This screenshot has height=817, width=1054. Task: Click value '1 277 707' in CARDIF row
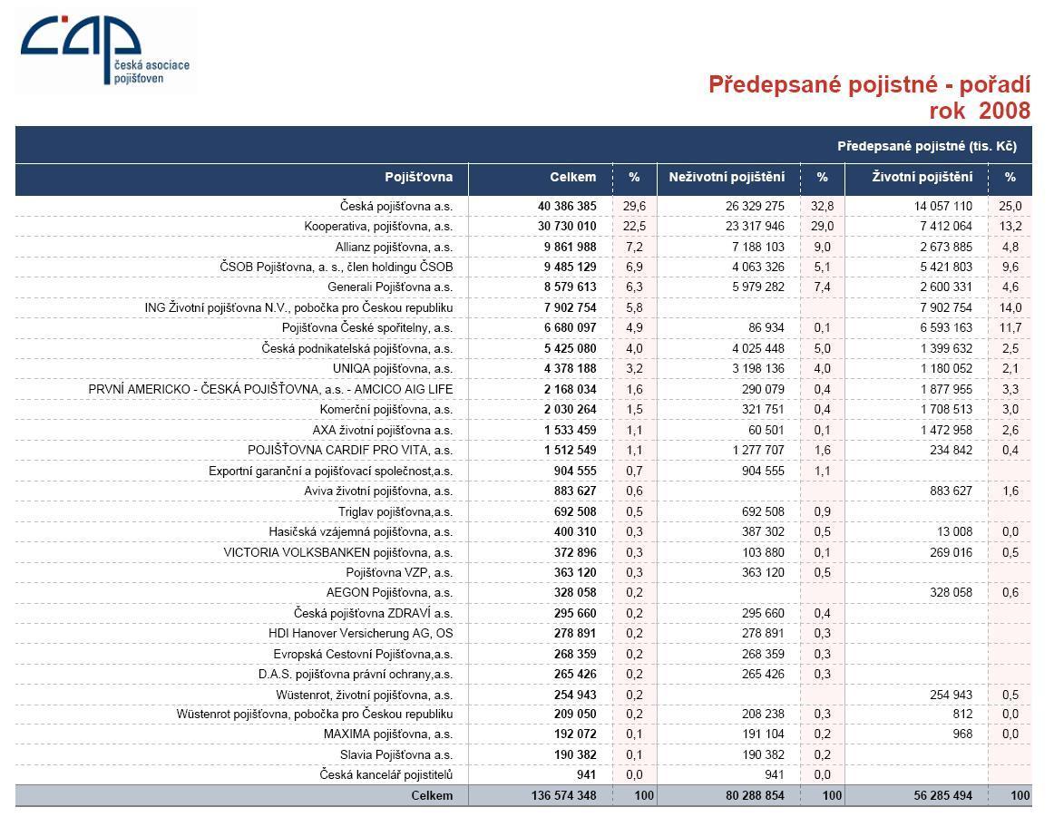pyautogui.click(x=758, y=450)
